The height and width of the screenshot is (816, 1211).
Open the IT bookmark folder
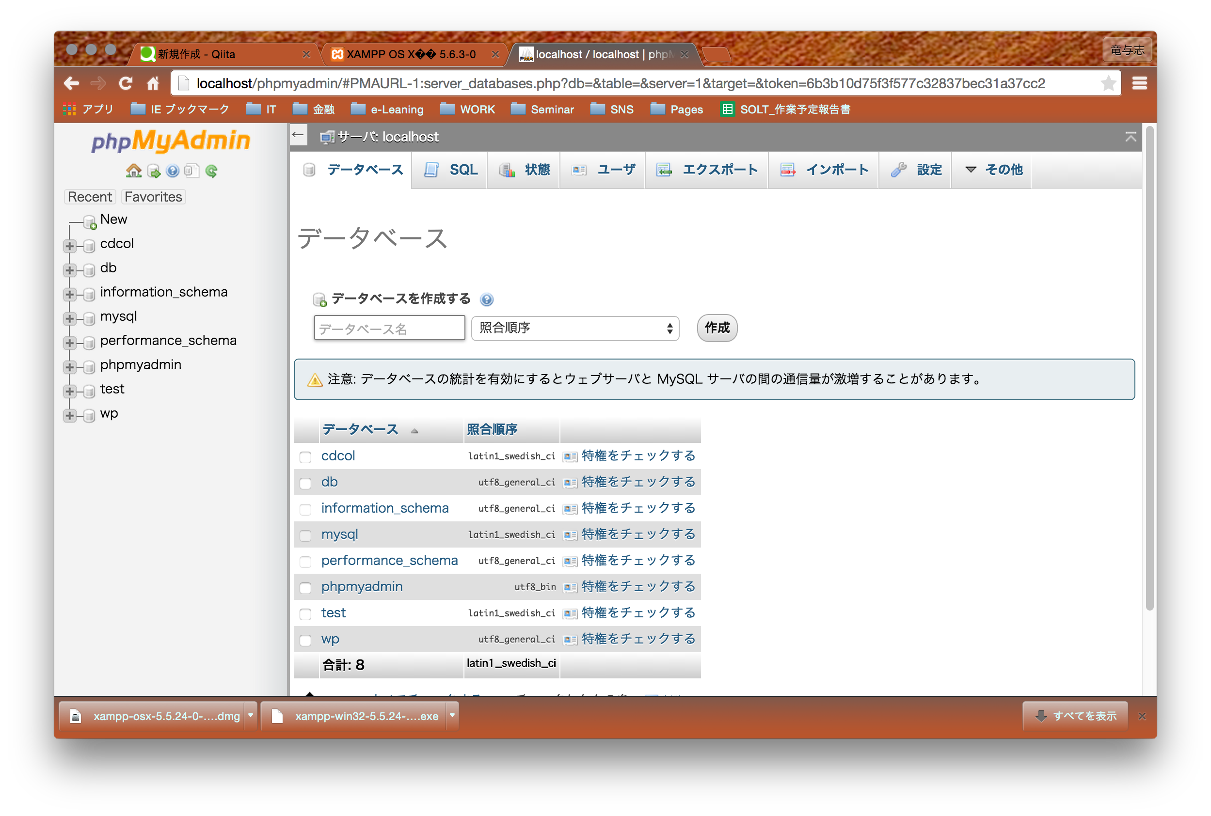coord(261,110)
